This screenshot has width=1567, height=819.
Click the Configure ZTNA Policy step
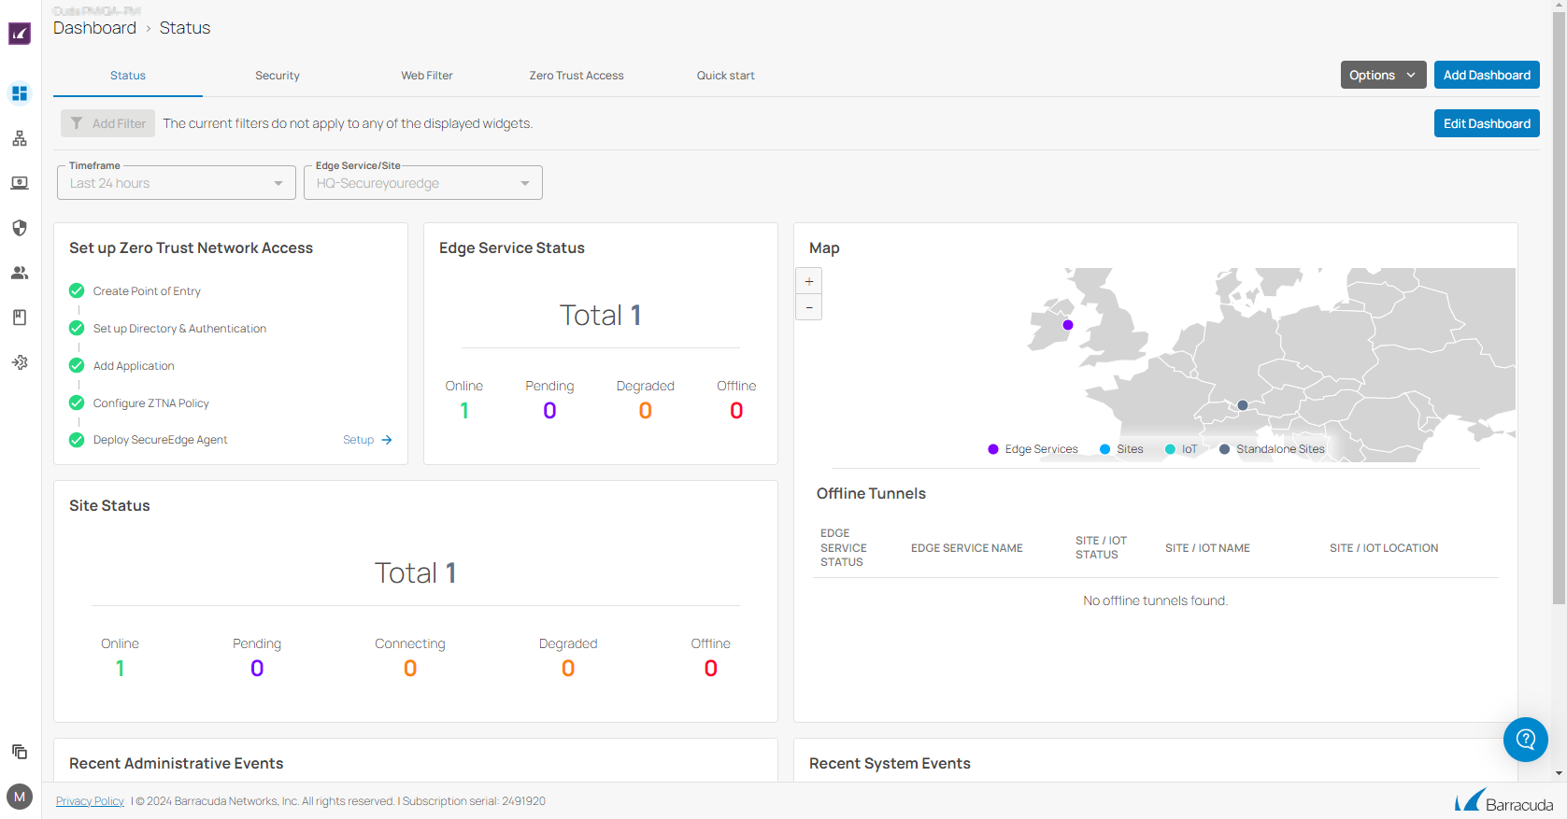[x=151, y=403]
